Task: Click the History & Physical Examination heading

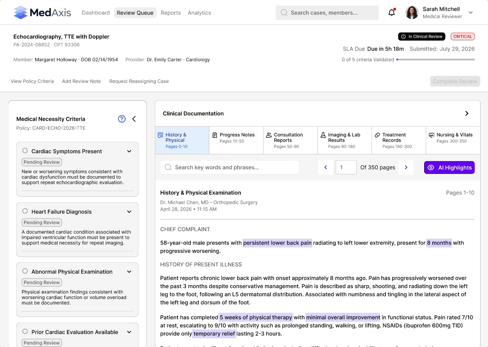Action: pos(200,193)
